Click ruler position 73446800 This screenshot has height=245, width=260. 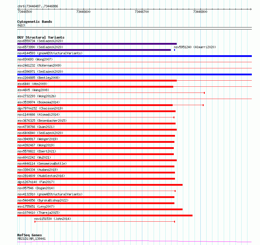(x=200, y=12)
